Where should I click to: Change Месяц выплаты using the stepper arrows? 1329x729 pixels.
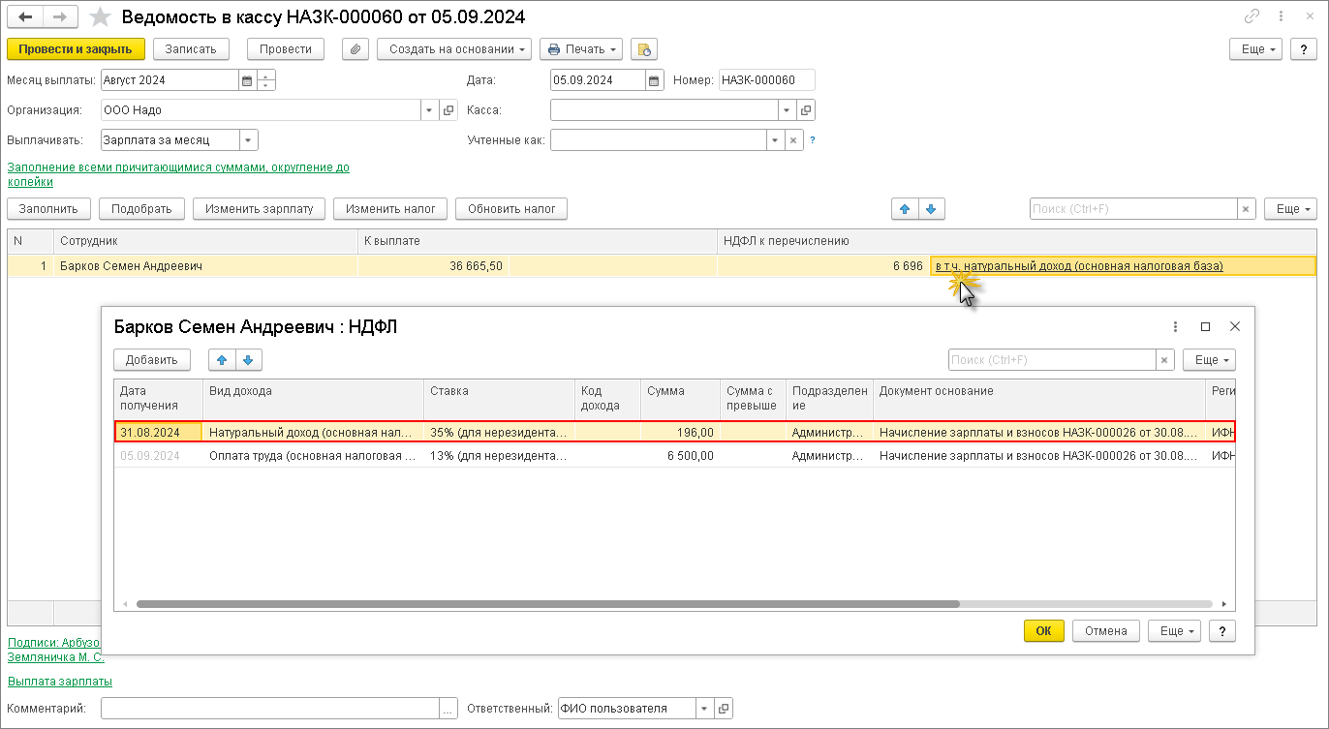266,80
